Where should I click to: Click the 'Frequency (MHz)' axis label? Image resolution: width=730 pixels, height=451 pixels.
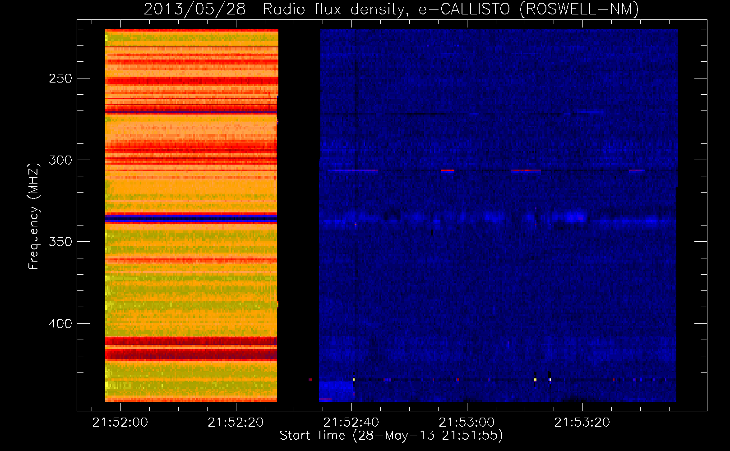[34, 216]
